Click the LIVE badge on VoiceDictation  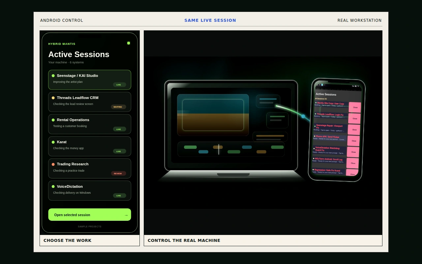pyautogui.click(x=119, y=195)
